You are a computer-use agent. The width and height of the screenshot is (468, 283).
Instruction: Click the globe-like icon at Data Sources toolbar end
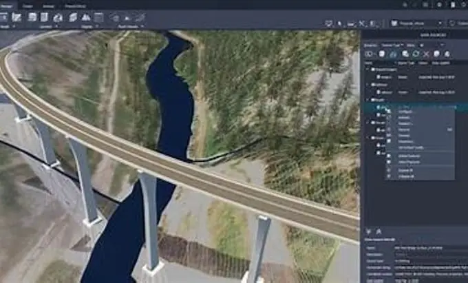(x=447, y=54)
